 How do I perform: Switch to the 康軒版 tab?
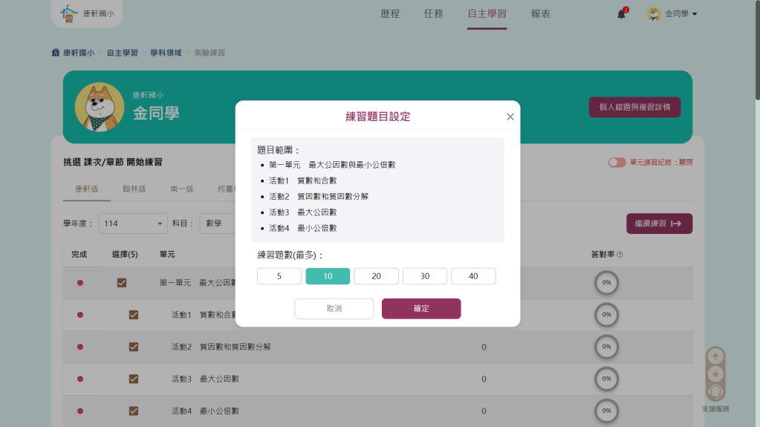tap(87, 189)
